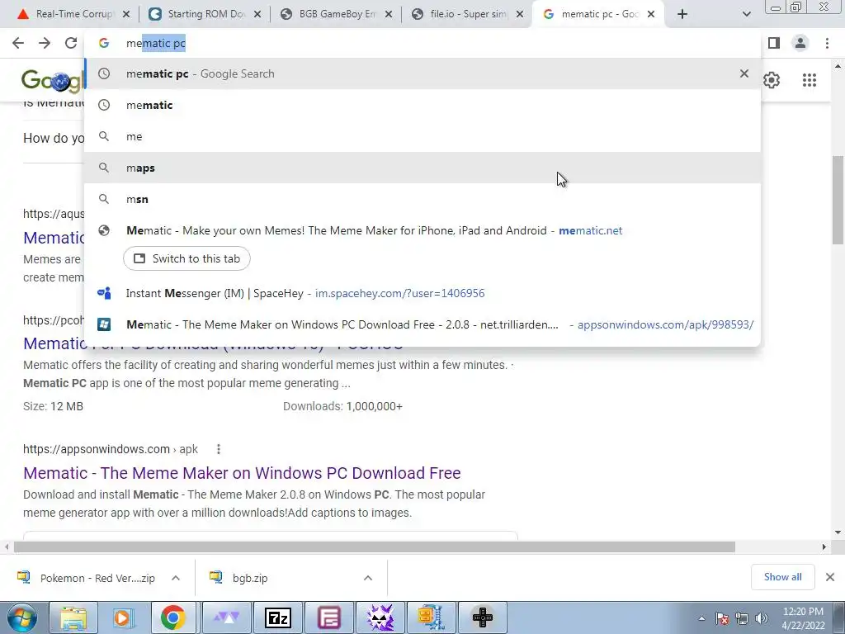The height and width of the screenshot is (634, 845).
Task: Open the Chrome profile avatar
Action: 800,43
